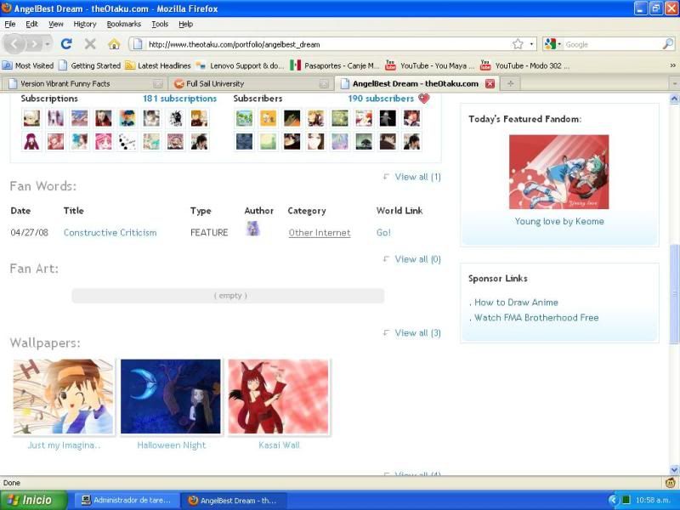Switch to the Full Sail University tab

point(251,83)
